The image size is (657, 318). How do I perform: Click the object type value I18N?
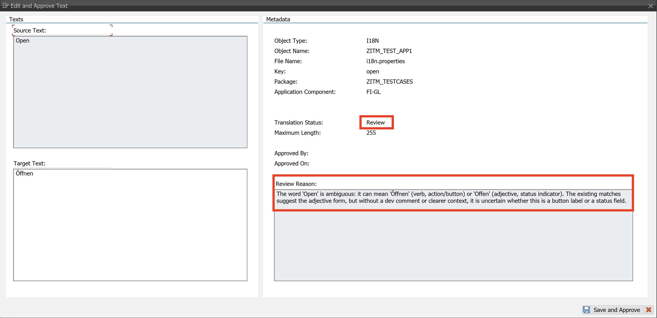pos(373,41)
